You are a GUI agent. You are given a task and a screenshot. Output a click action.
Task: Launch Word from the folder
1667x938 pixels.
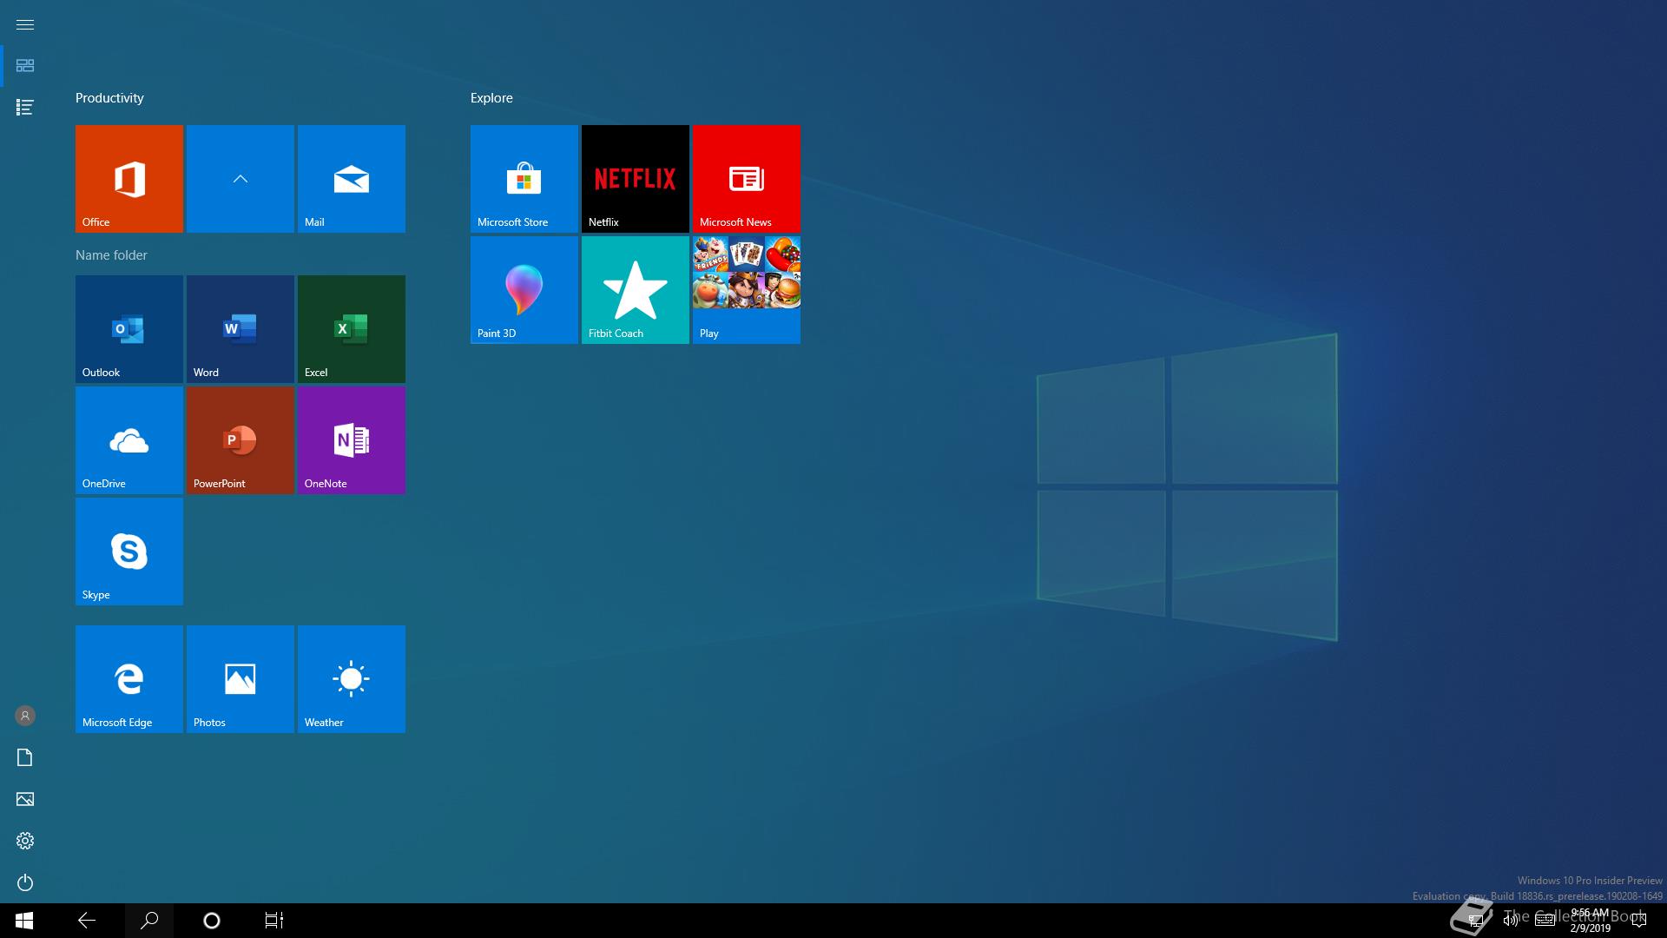click(240, 329)
